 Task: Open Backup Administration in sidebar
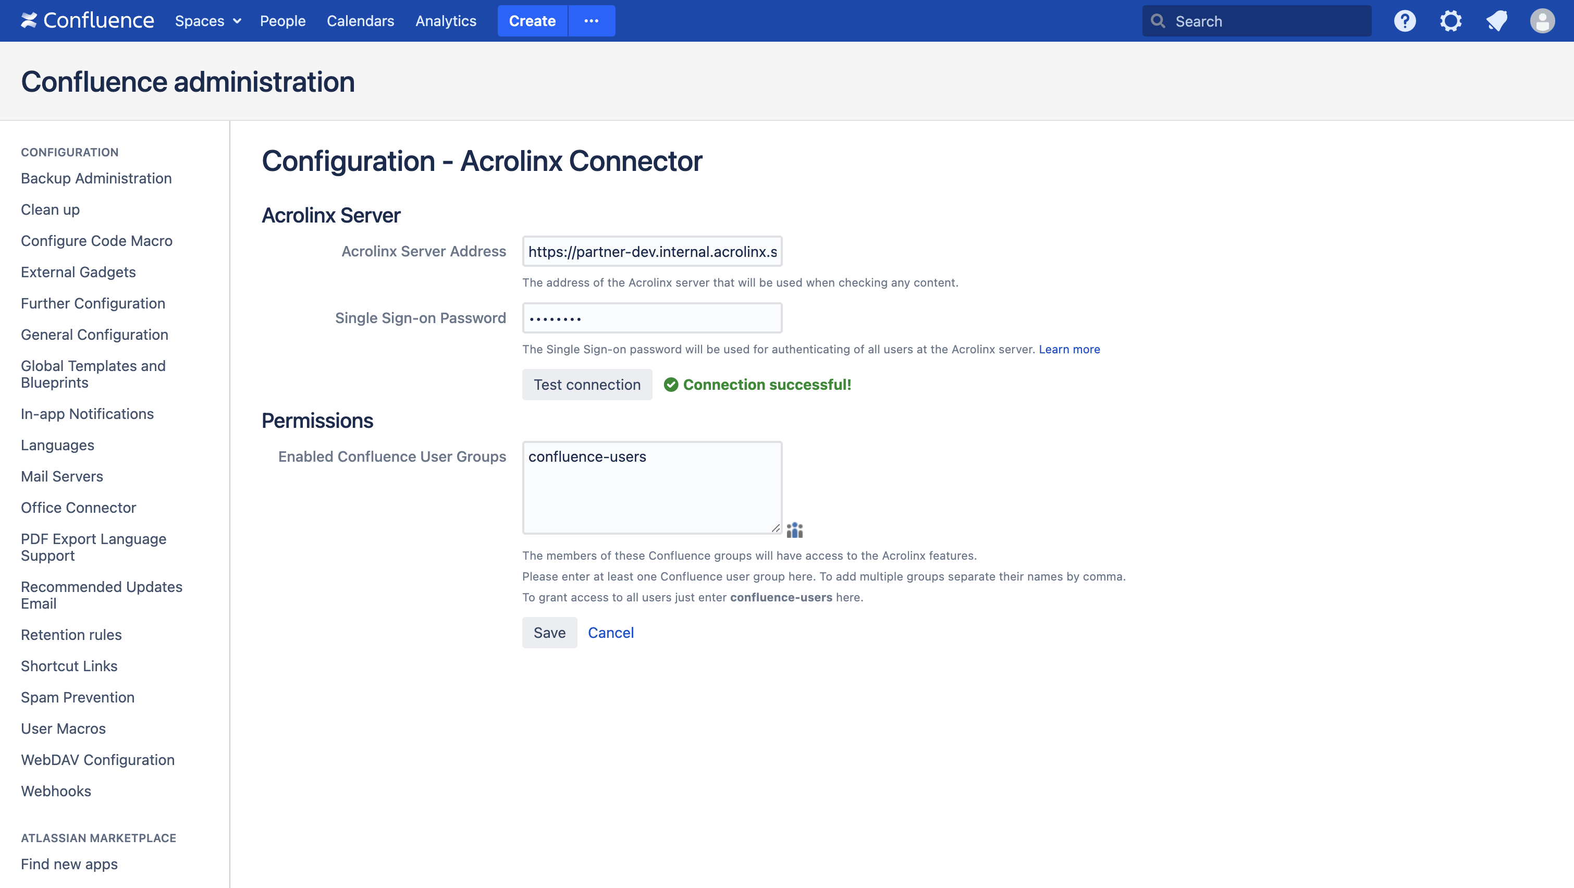96,178
